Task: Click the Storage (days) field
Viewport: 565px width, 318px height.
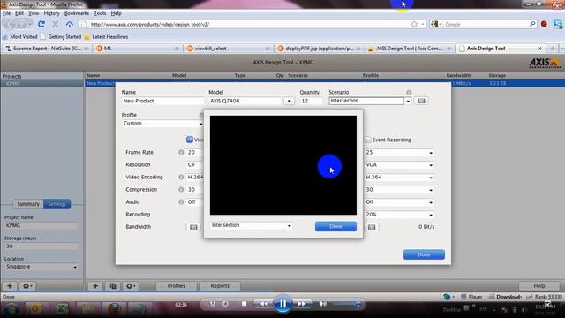Action: click(41, 246)
